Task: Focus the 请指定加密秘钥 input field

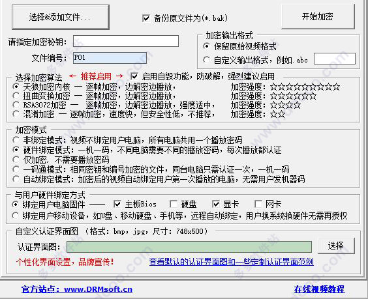Action: [x=126, y=41]
